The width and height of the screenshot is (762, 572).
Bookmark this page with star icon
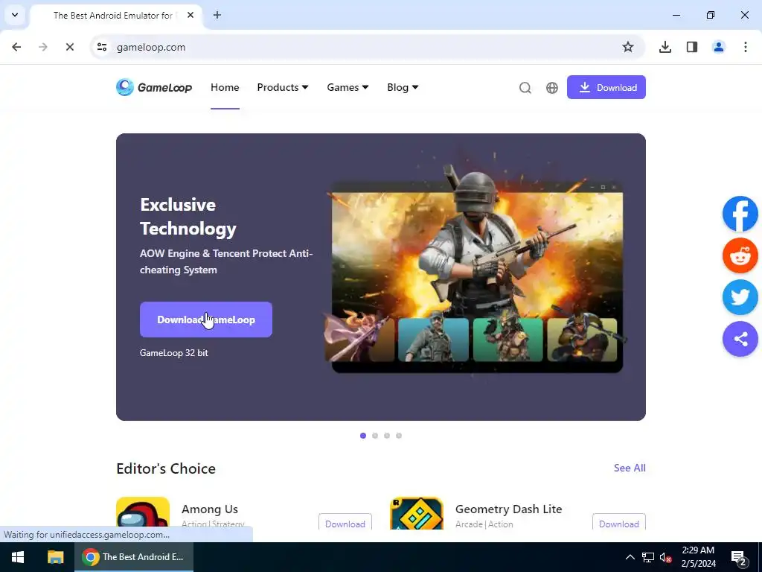click(x=628, y=47)
